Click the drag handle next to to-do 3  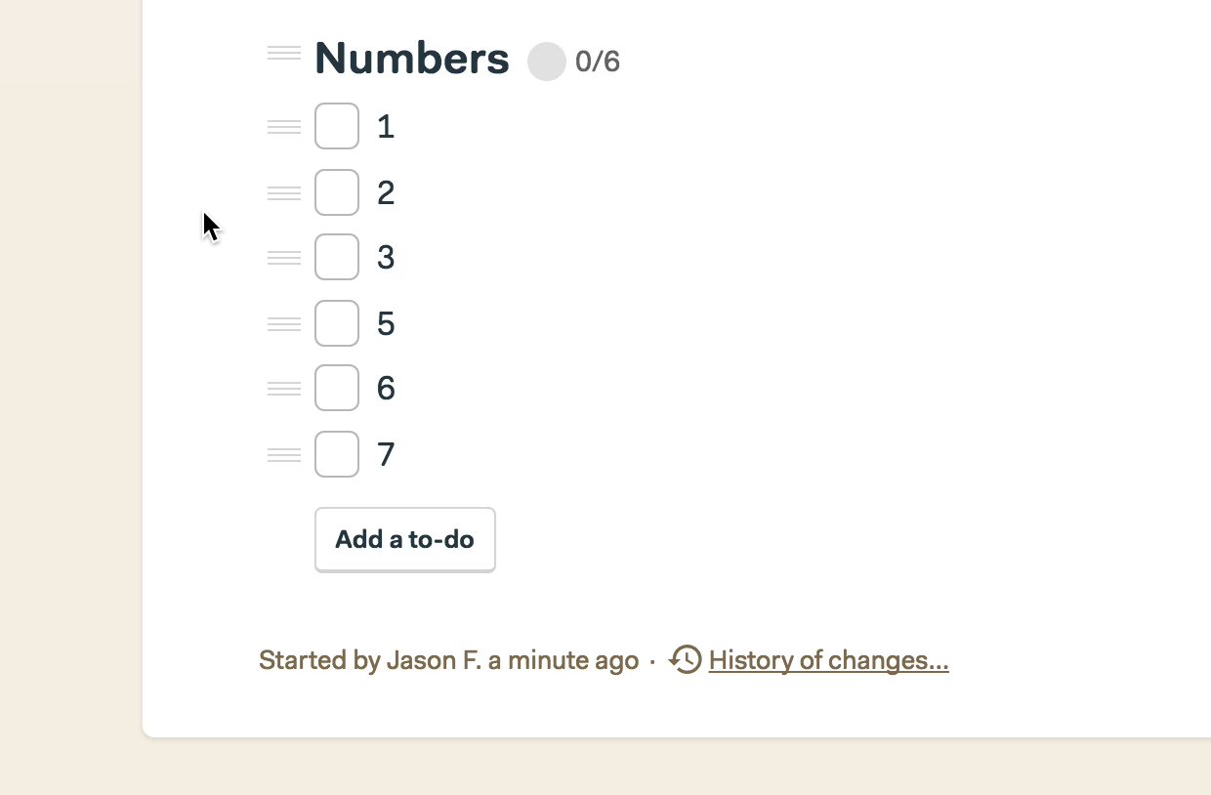tap(284, 258)
